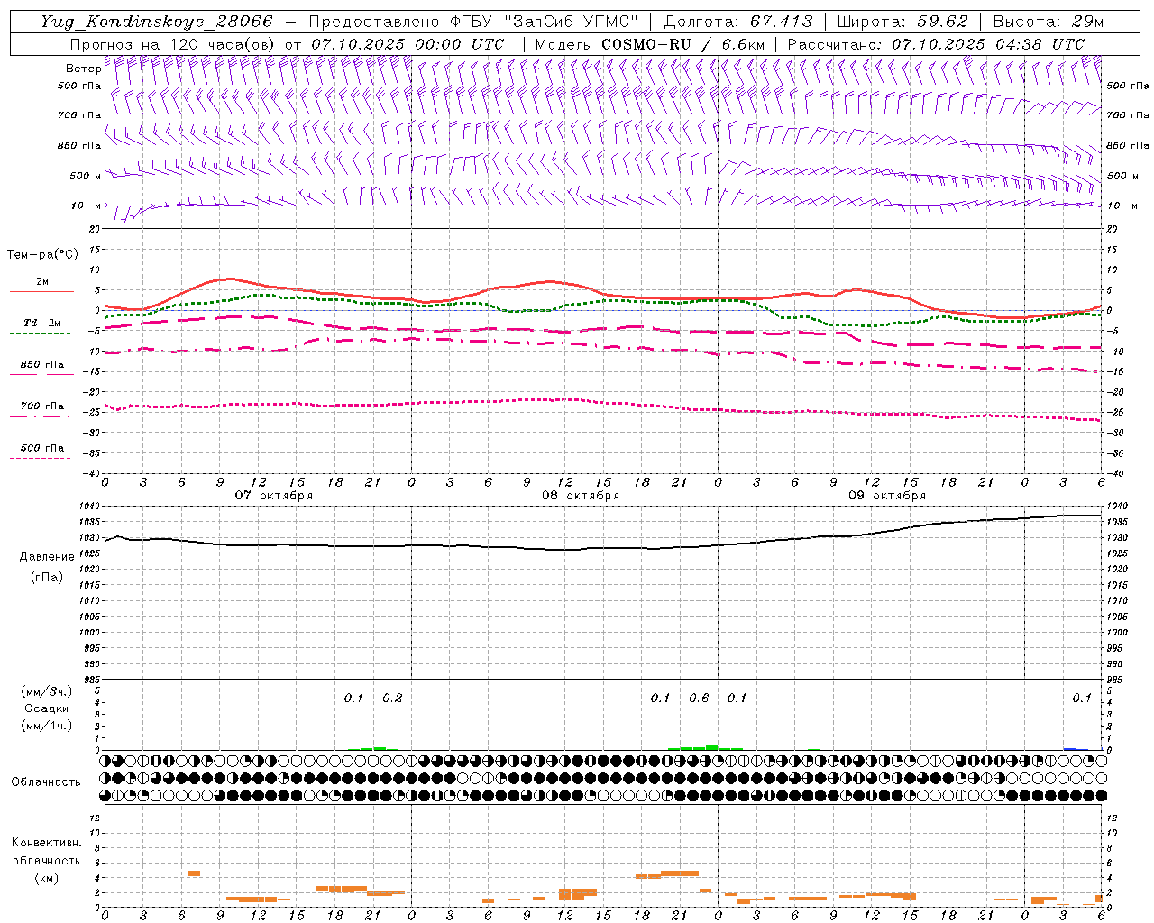Click the 0.2 precipitation value
The height and width of the screenshot is (923, 1154).
click(x=392, y=699)
